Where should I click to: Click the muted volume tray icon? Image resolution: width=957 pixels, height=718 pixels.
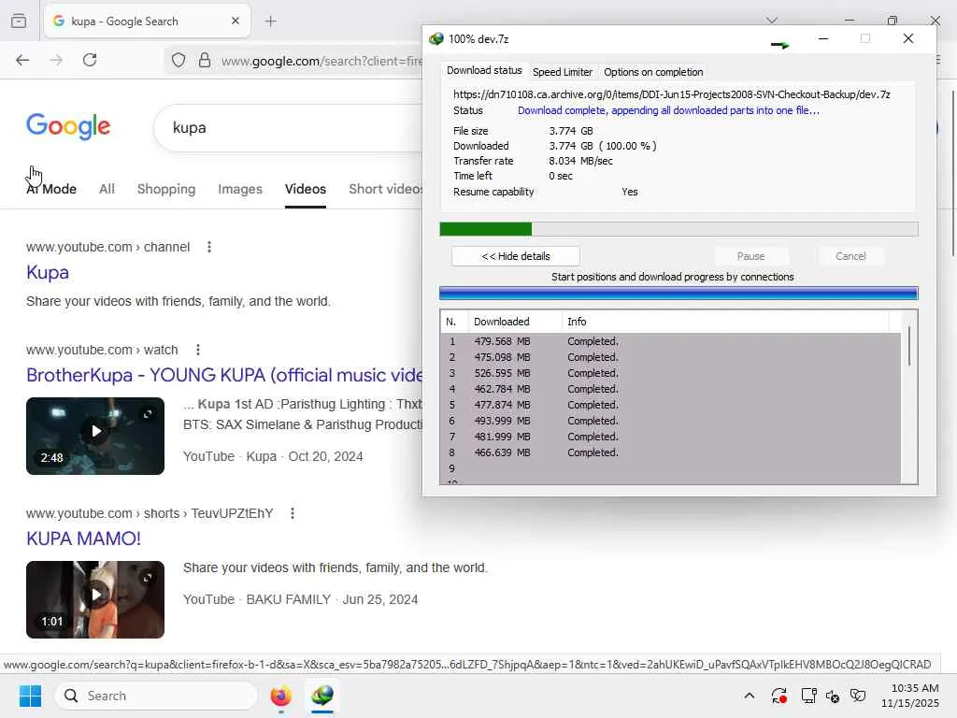(x=833, y=696)
